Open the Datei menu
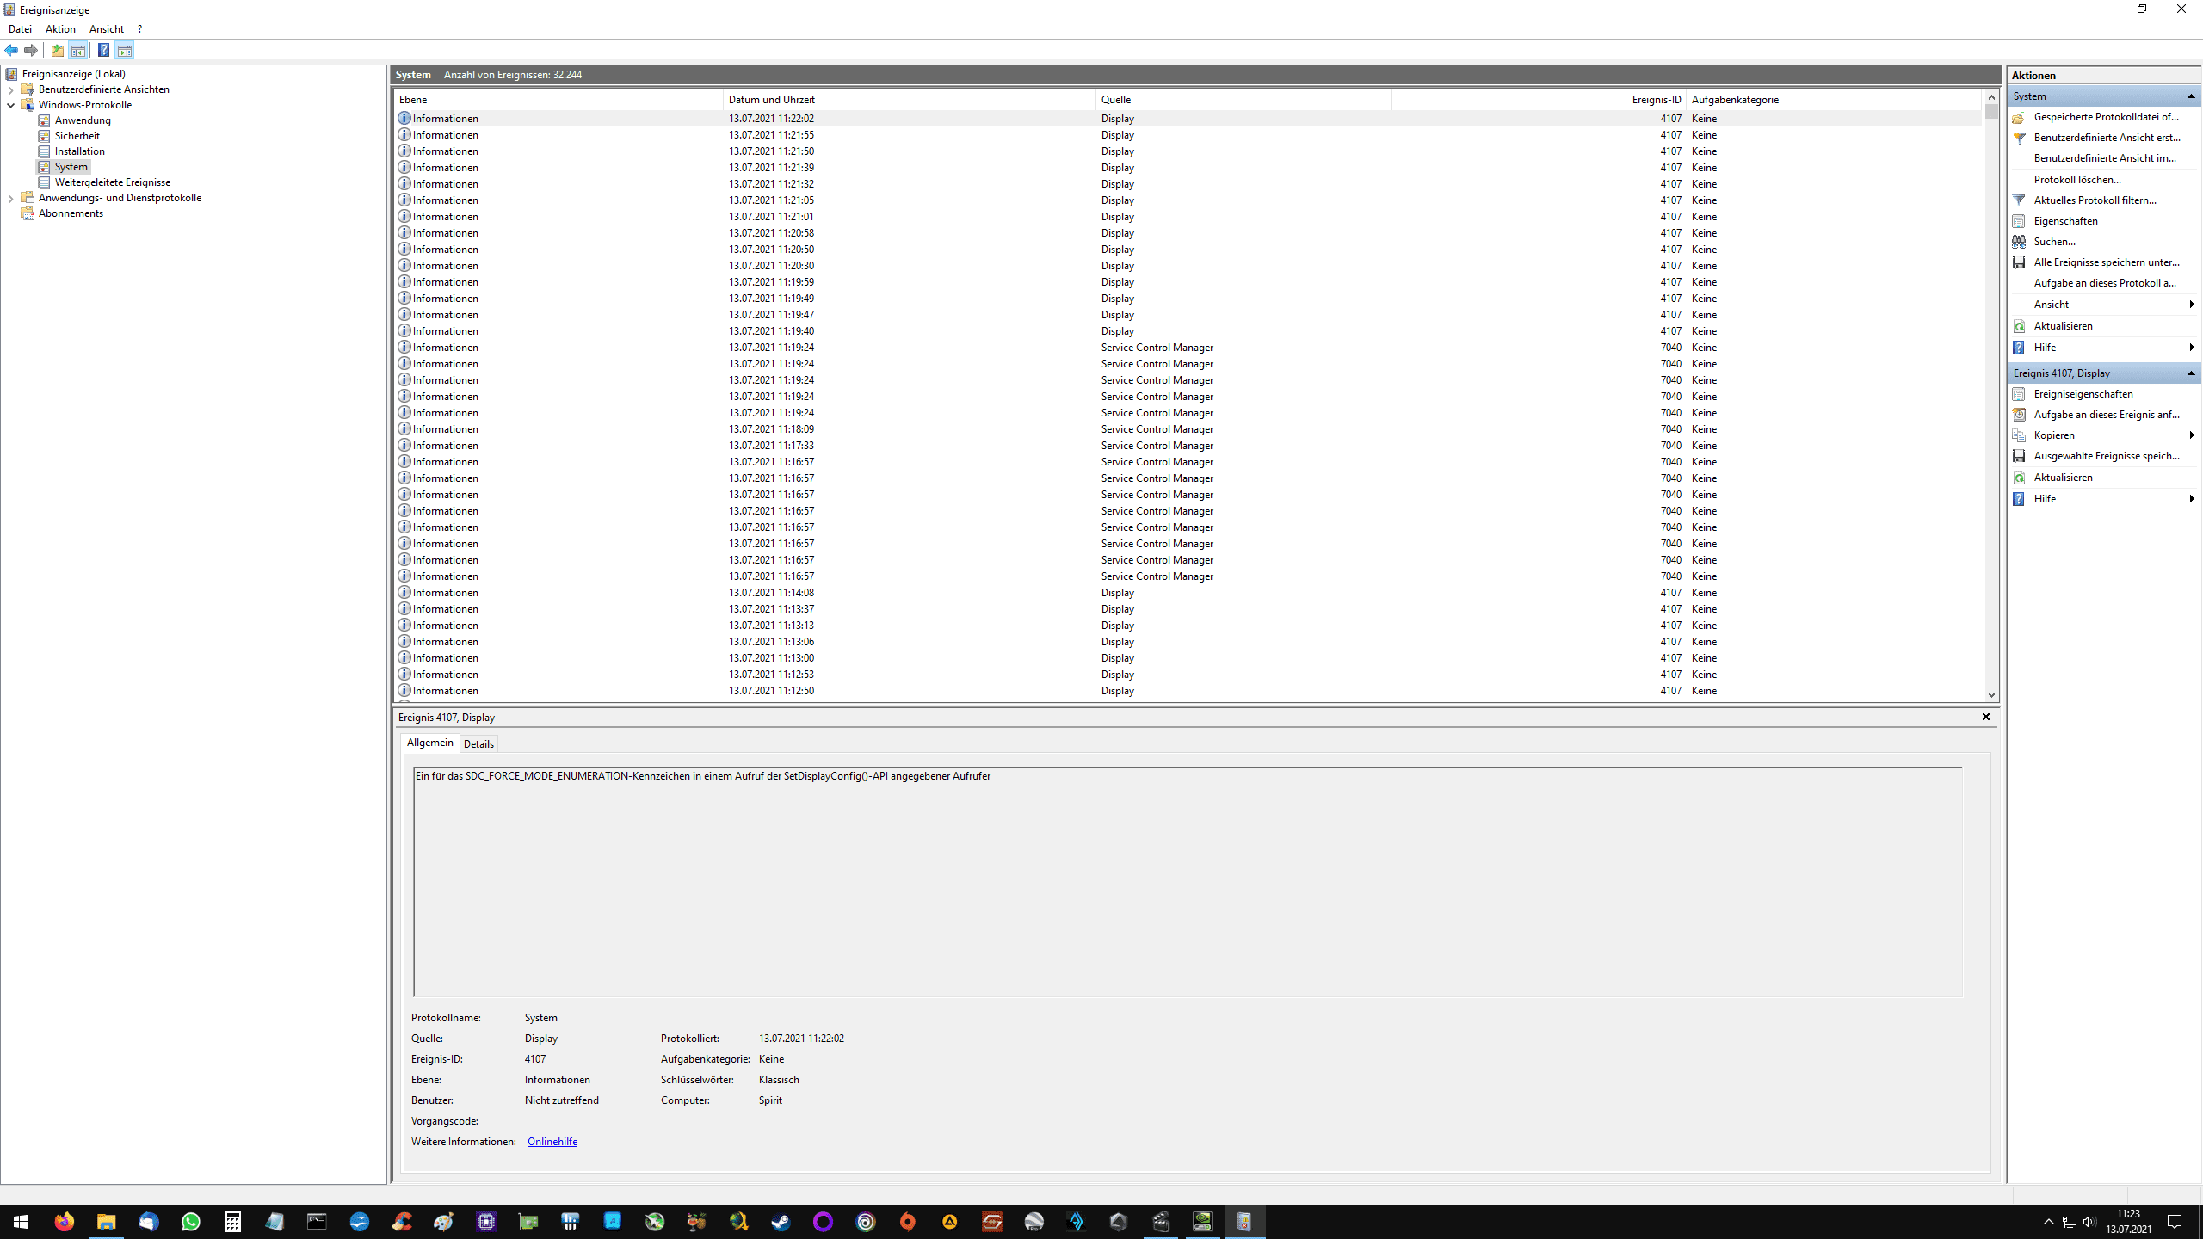The image size is (2203, 1239). click(20, 29)
